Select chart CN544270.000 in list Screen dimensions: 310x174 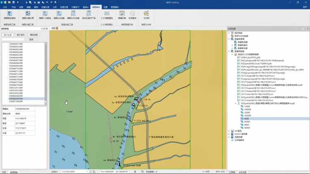[16, 68]
